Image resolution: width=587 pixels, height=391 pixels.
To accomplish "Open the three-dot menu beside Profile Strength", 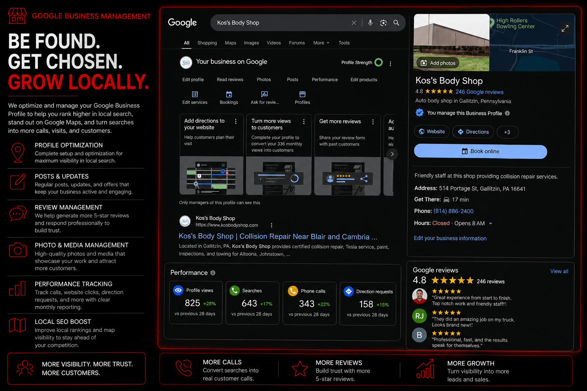I will click(390, 64).
